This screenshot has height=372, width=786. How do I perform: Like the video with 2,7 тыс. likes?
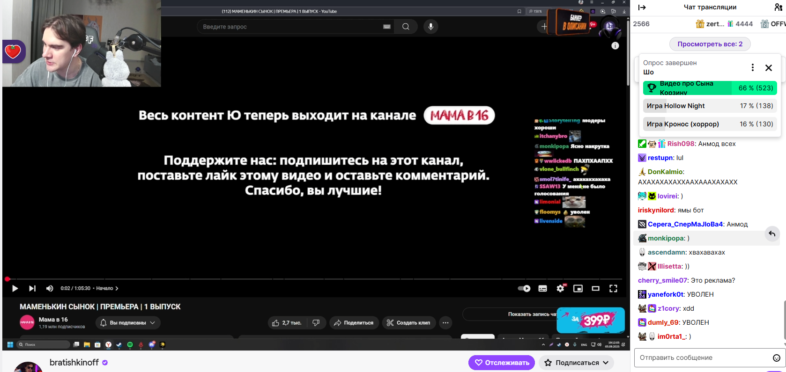pyautogui.click(x=287, y=323)
